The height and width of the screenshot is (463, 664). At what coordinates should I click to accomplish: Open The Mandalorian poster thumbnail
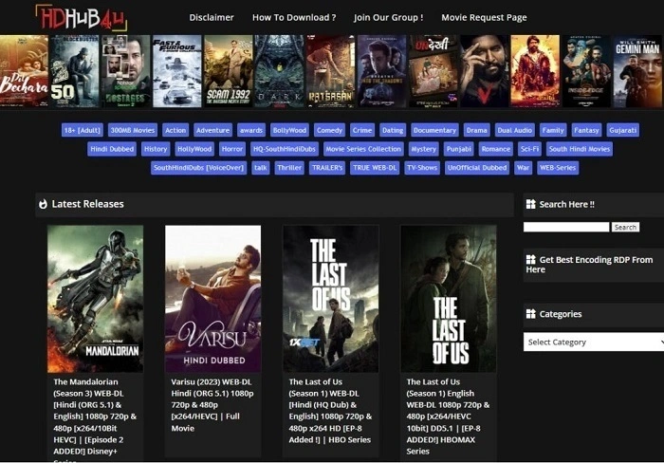click(x=95, y=298)
